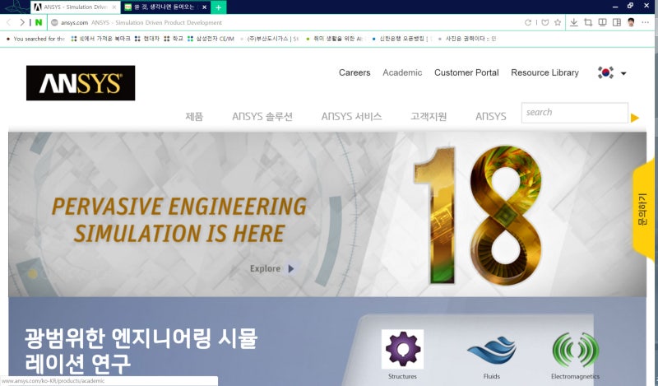Open a new tab with the plus button
Image resolution: width=658 pixels, height=386 pixels.
[218, 7]
